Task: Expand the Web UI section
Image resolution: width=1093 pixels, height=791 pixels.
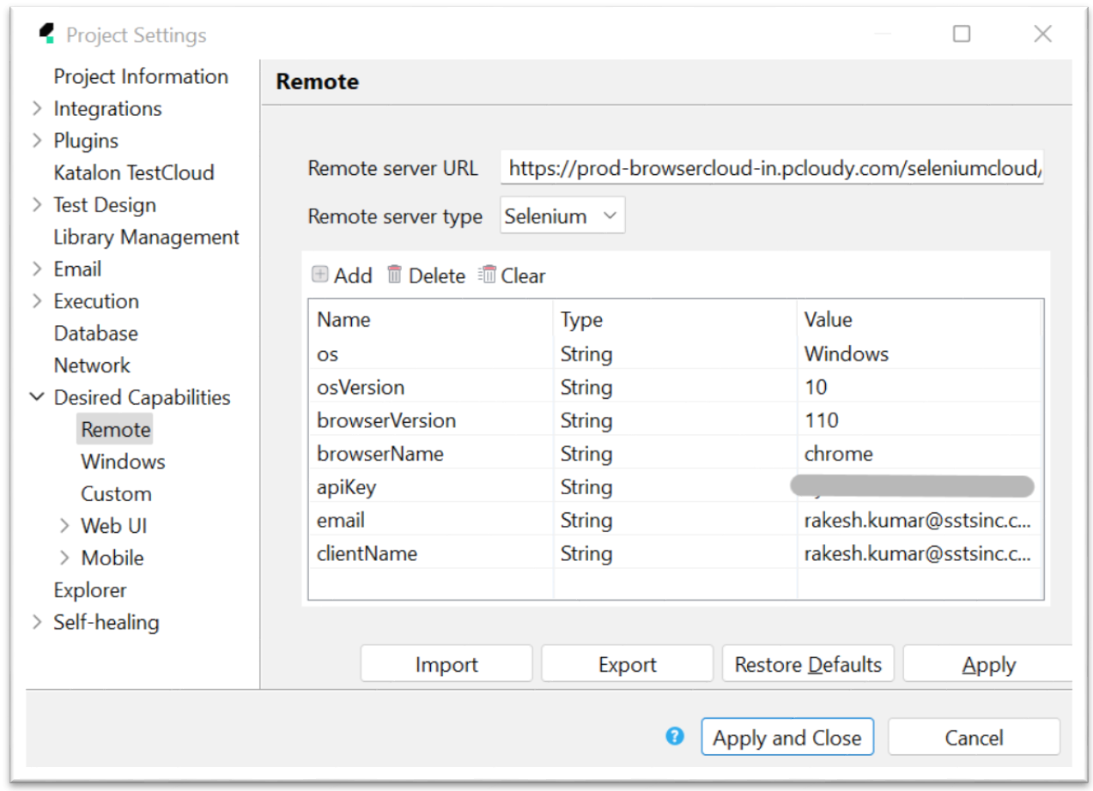Action: click(x=64, y=525)
